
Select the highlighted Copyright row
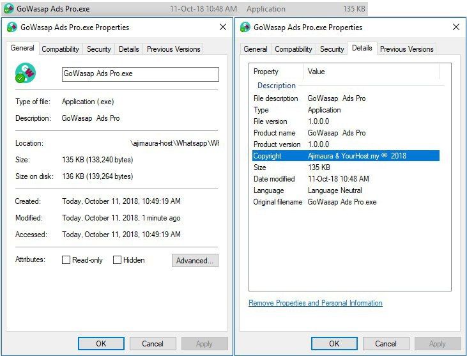click(346, 156)
